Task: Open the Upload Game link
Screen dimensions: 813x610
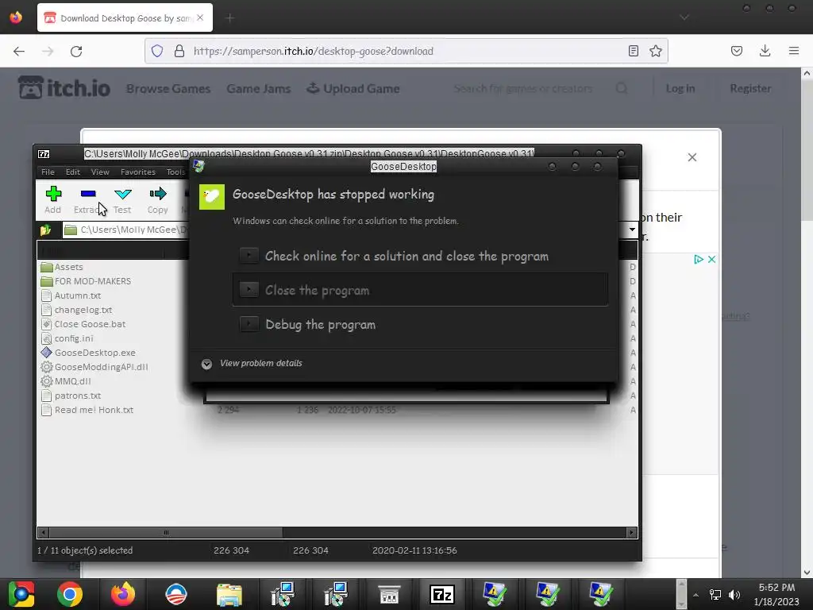Action: pyautogui.click(x=353, y=89)
